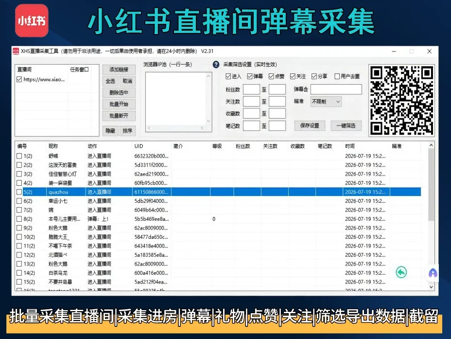Click the table vertical scrollbar thumb

tap(431, 185)
